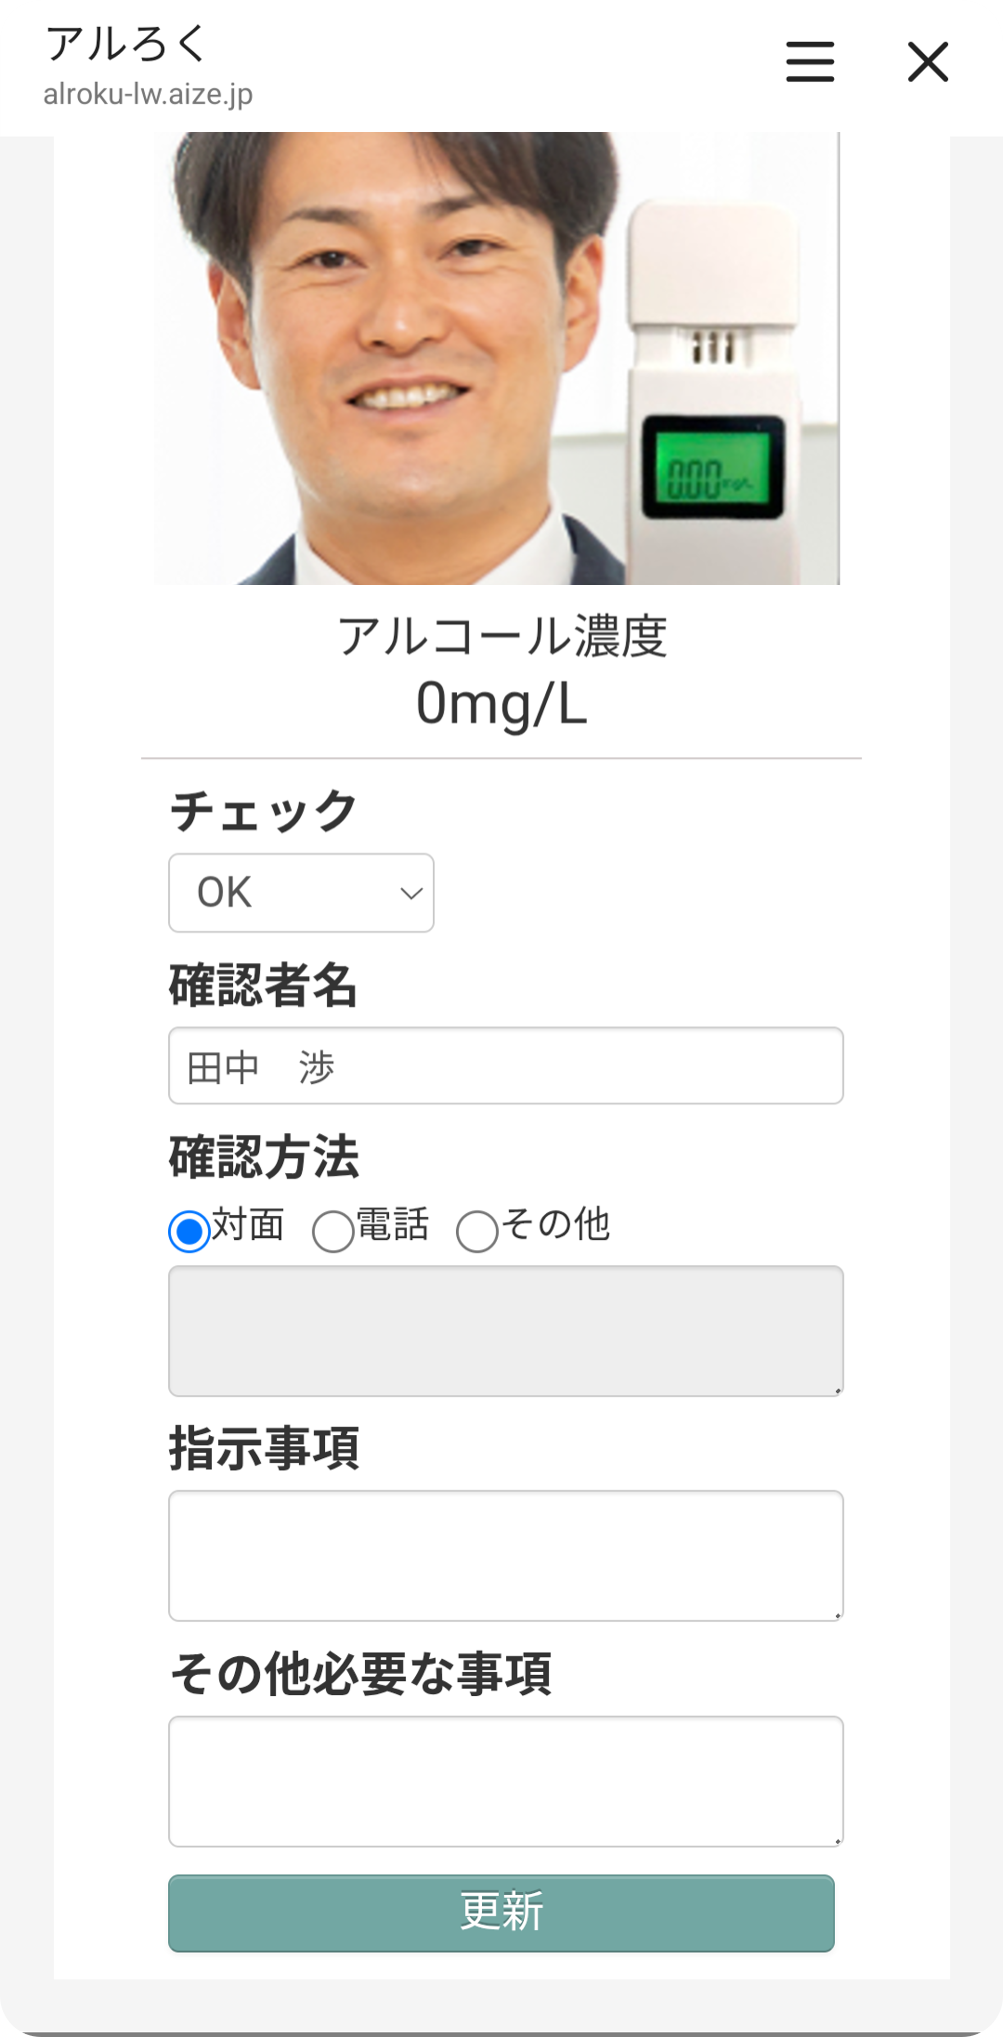Click the 指示事項 textarea resize handle
The width and height of the screenshot is (1003, 2037).
point(837,1615)
